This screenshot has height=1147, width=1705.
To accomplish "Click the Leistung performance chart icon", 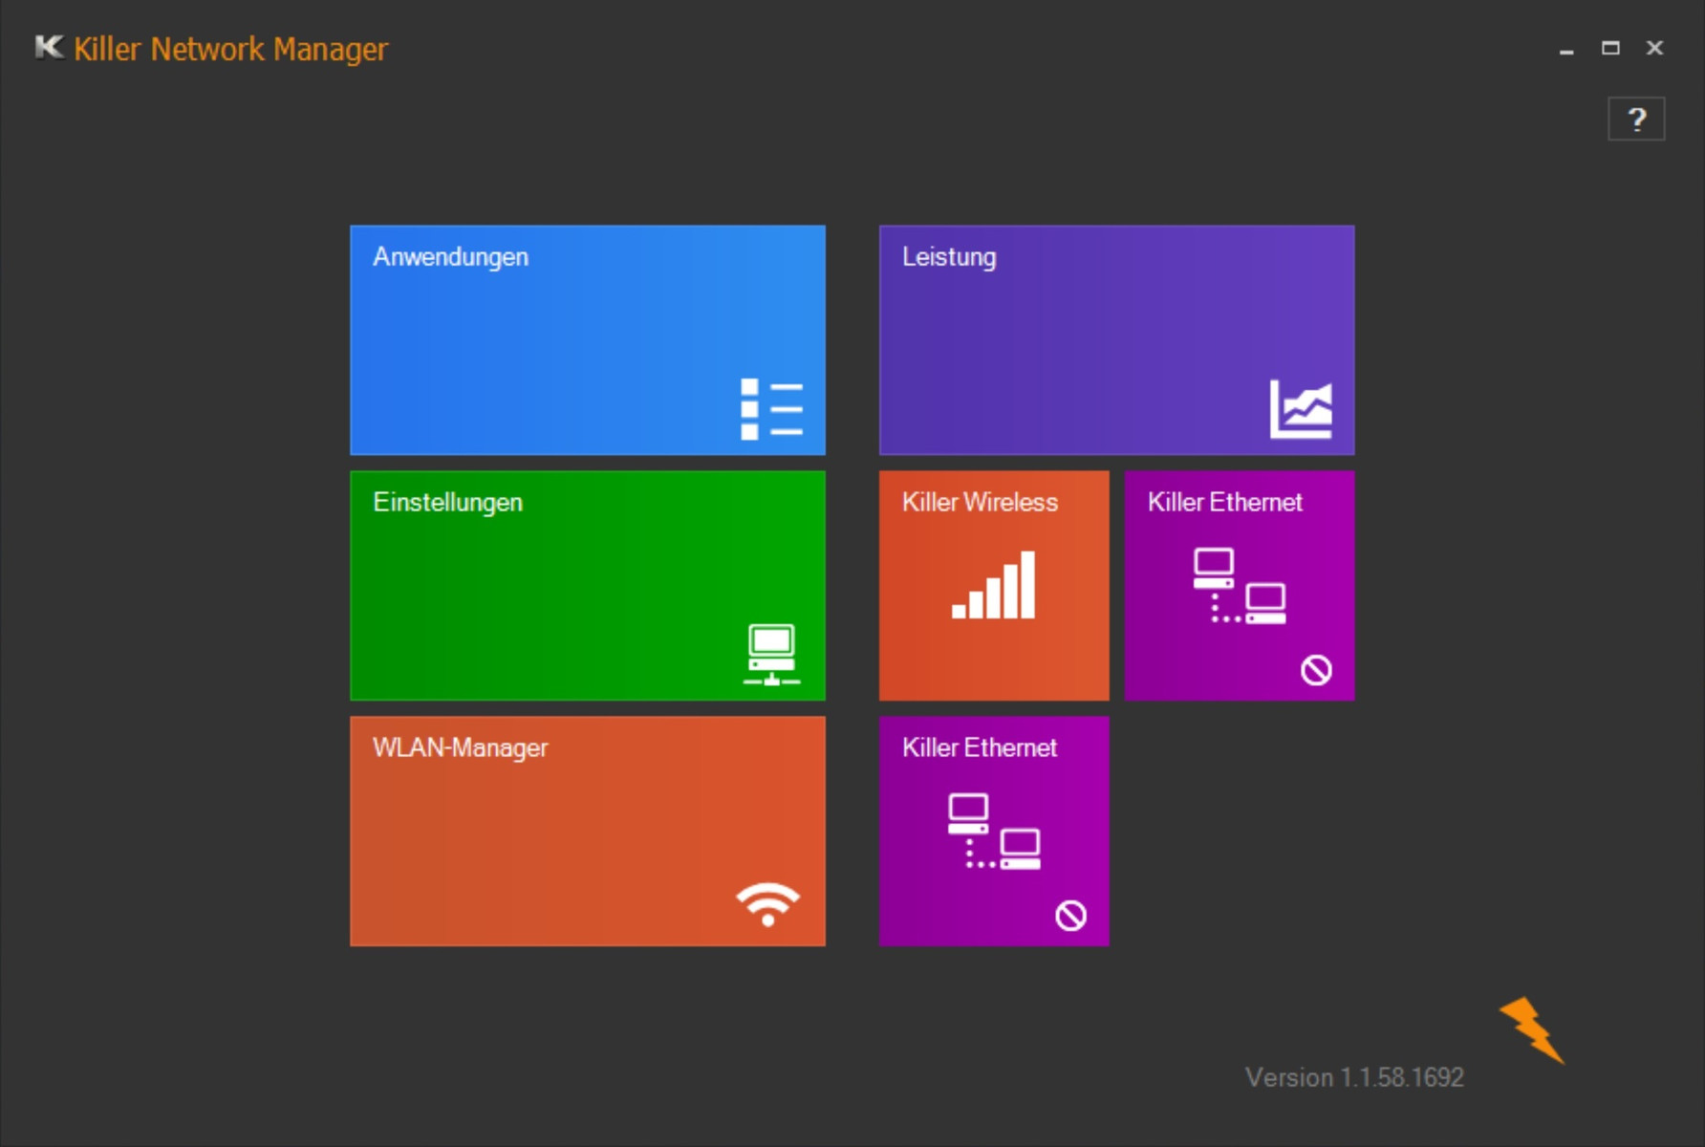I will pos(1301,409).
